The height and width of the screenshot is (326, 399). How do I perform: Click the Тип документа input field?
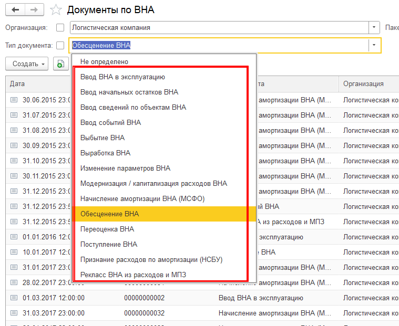click(x=218, y=45)
